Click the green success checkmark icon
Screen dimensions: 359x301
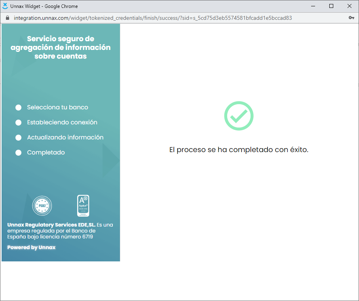point(239,116)
